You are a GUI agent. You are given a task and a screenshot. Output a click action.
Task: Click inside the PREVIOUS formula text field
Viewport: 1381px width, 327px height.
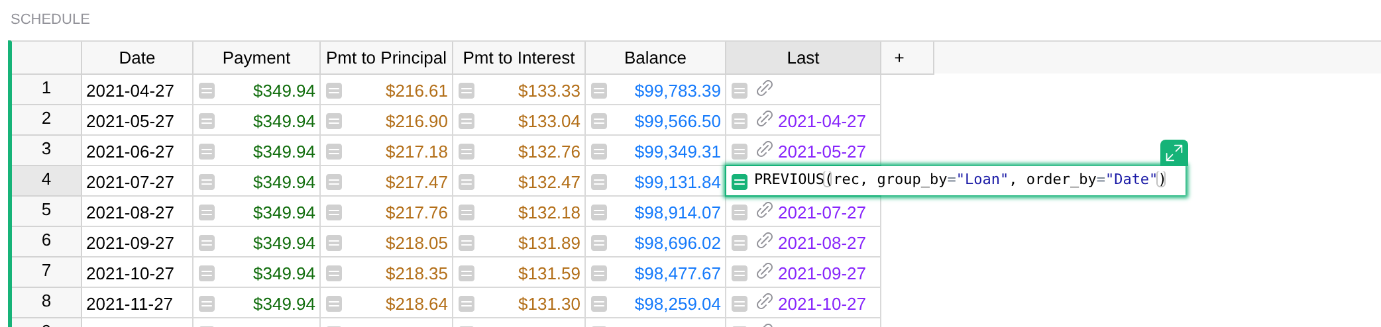pos(959,179)
